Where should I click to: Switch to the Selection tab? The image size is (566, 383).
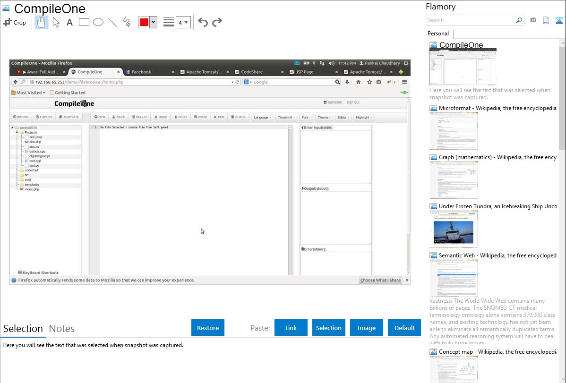click(x=23, y=329)
